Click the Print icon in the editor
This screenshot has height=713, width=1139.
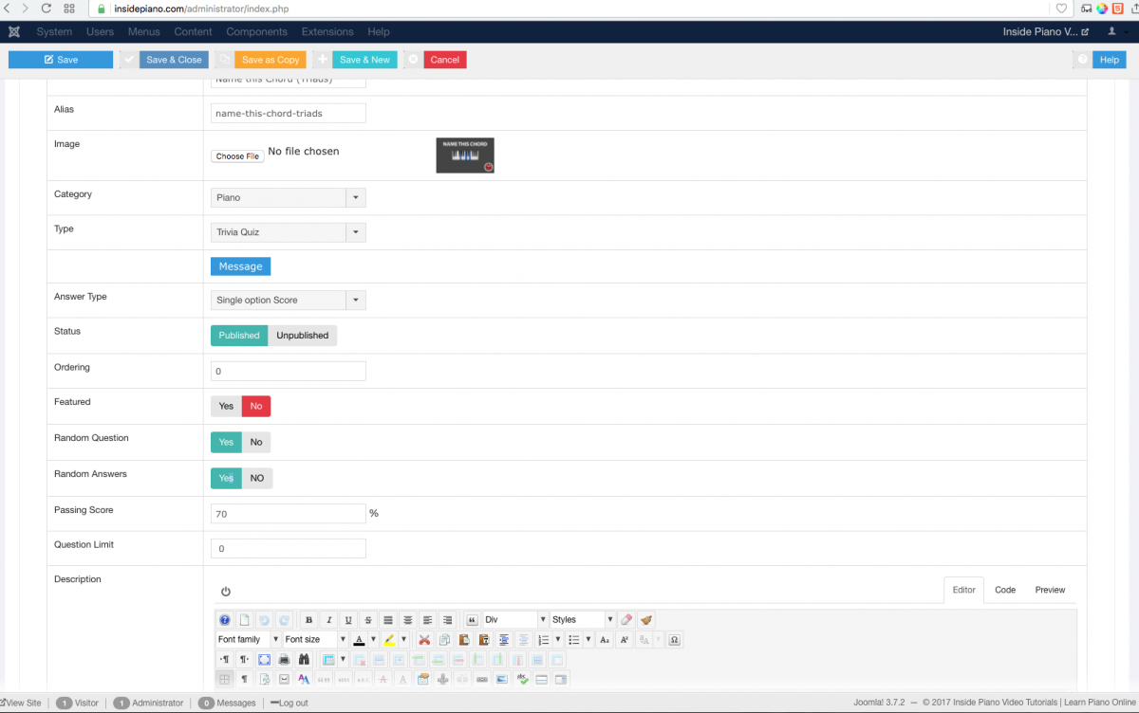pos(284,660)
